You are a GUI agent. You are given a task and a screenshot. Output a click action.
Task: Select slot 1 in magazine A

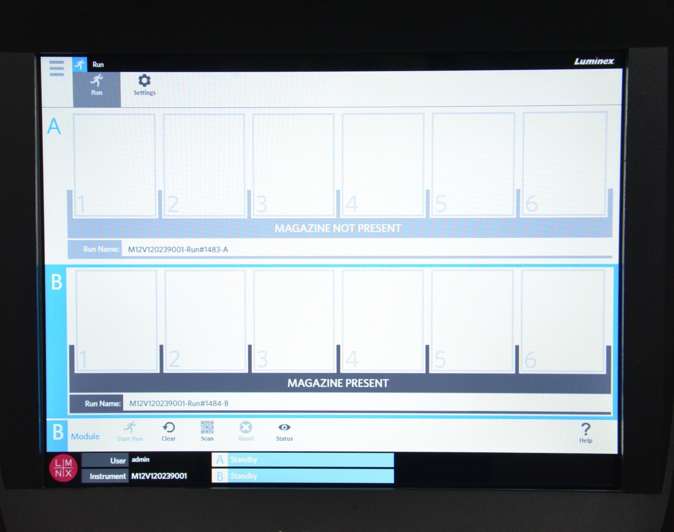[114, 165]
